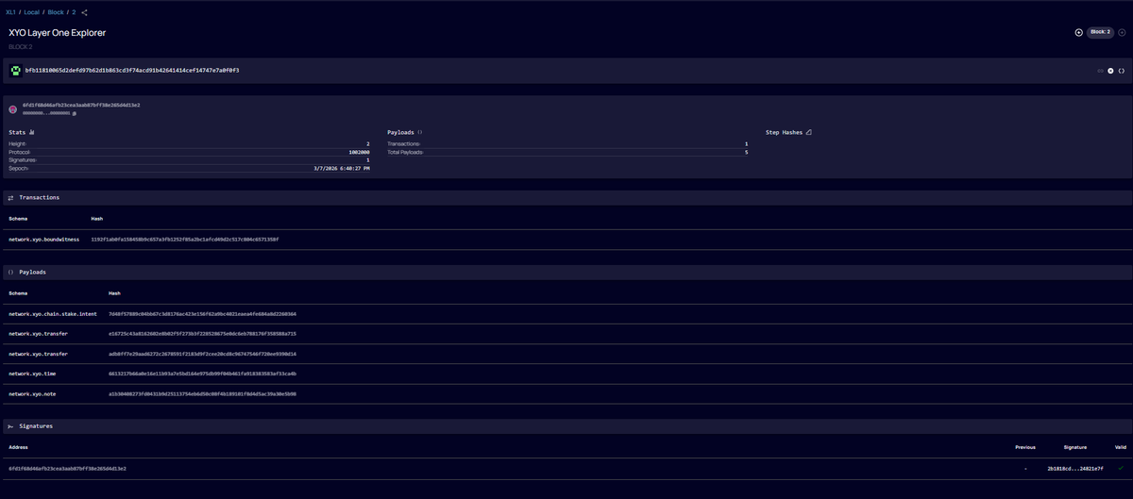Viewport: 1133px width, 499px height.
Task: Open signer address in Signatures table
Action: tap(67, 468)
